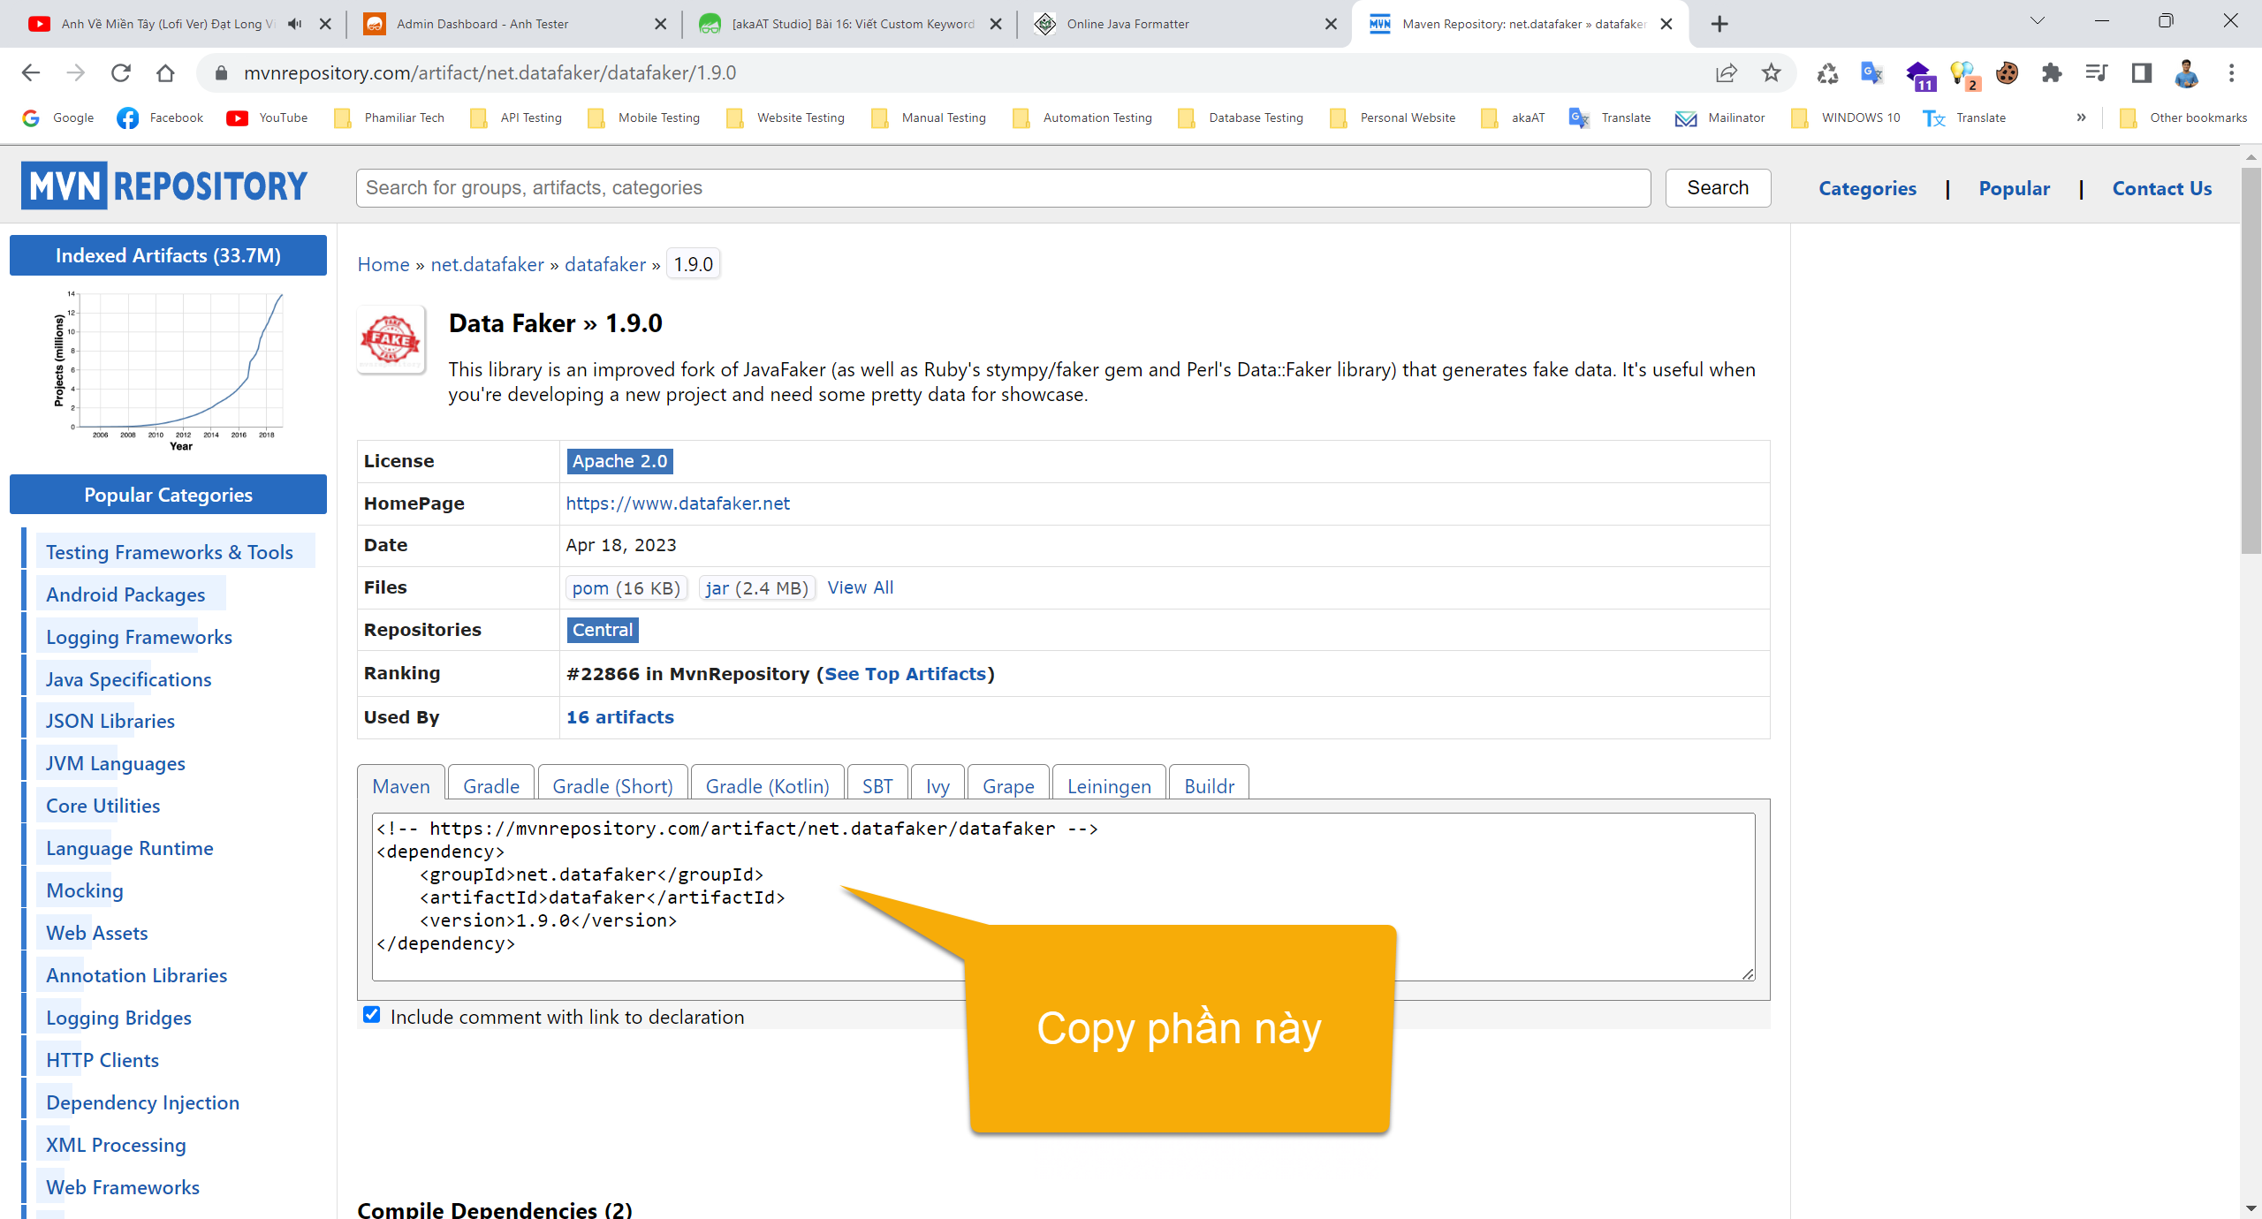The height and width of the screenshot is (1219, 2262).
Task: Open the Google Translate extension icon
Action: 1871,73
